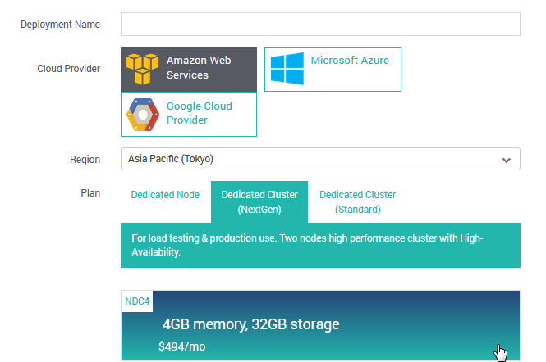Screen dimensions: 546x362
Task: Open the Dedicated Cluster (Standard) tab
Action: pyautogui.click(x=358, y=201)
